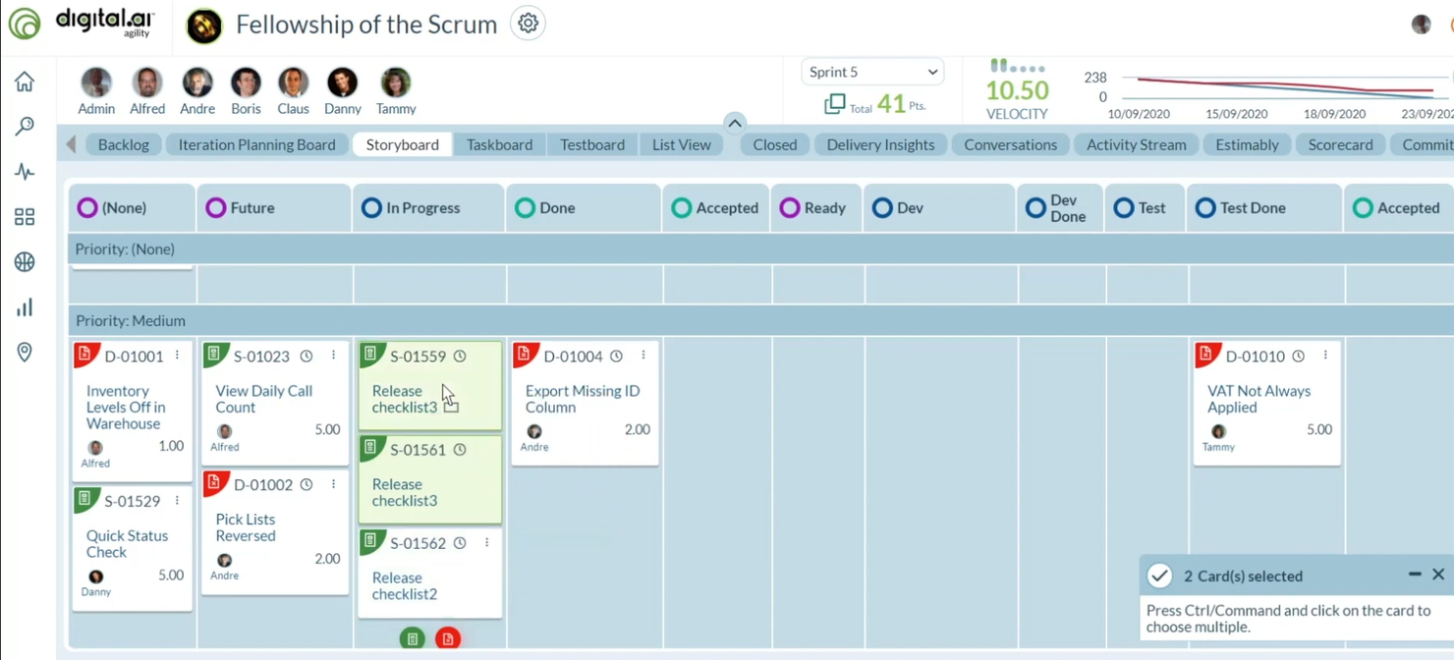Click the 10.50 velocity value
1454x660 pixels.
(1017, 90)
